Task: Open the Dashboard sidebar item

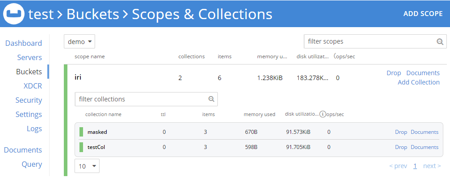Action: tap(24, 43)
